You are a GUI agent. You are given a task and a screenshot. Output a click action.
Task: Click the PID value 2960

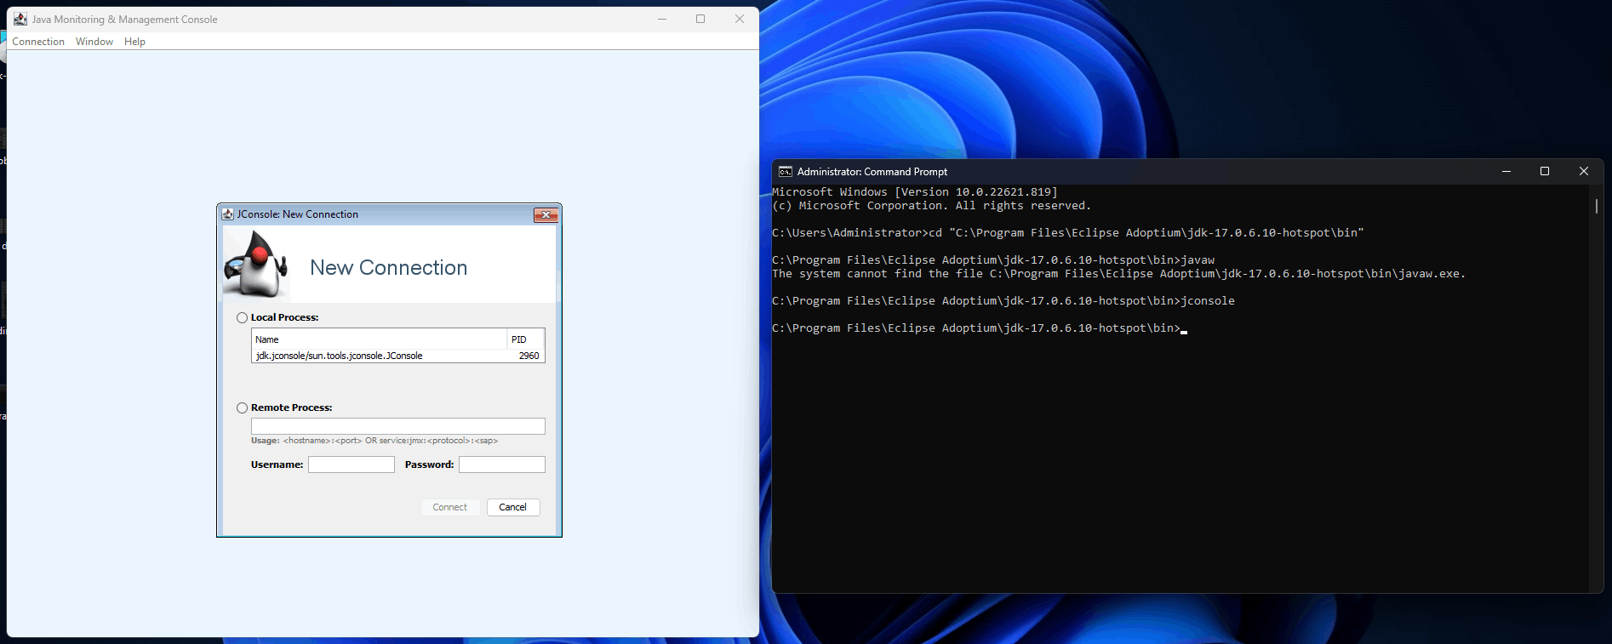coord(529,356)
